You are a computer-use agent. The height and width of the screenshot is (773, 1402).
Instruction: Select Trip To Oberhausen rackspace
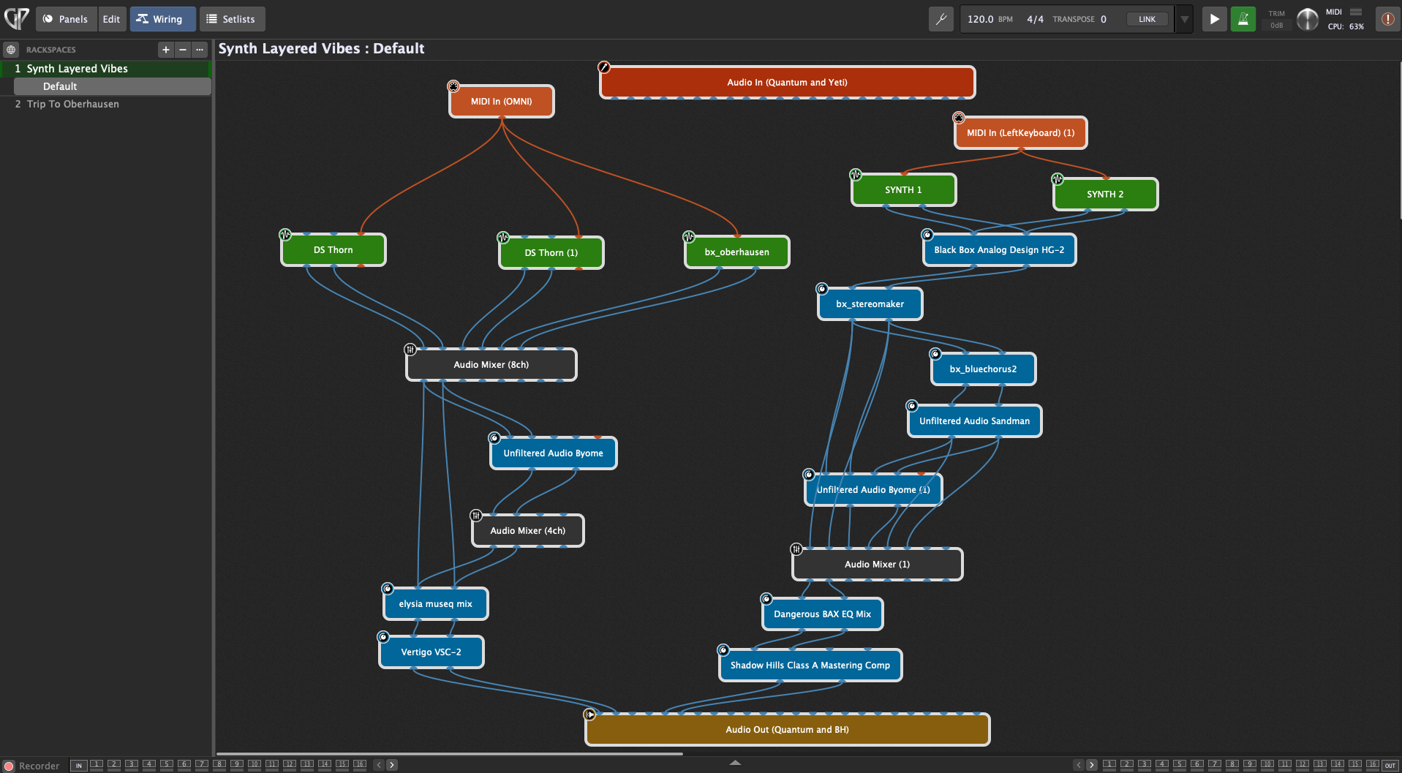click(x=106, y=104)
